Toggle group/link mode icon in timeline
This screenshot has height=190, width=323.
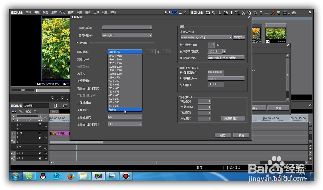click(28, 111)
